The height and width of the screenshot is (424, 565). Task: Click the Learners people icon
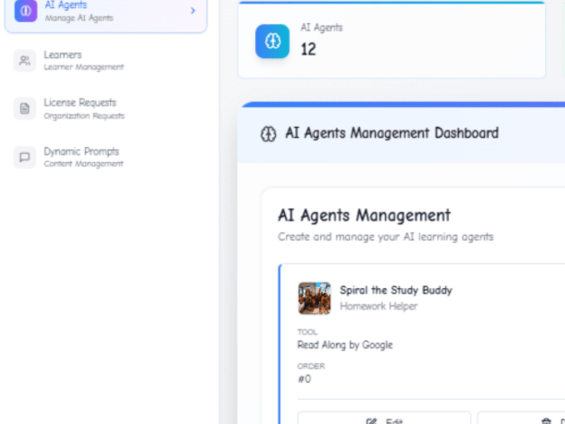tap(24, 60)
